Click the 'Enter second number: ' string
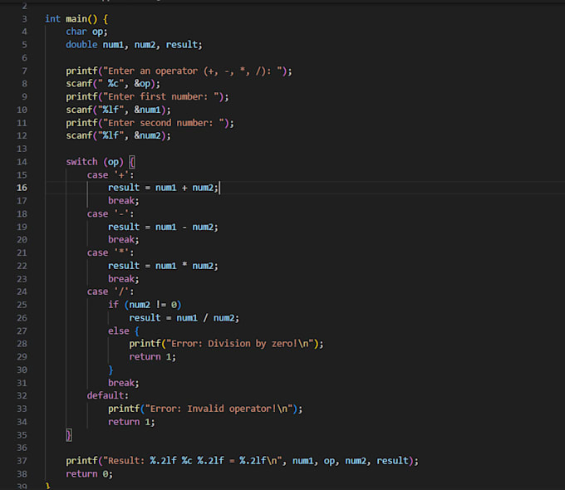565x490 pixels. click(x=164, y=123)
